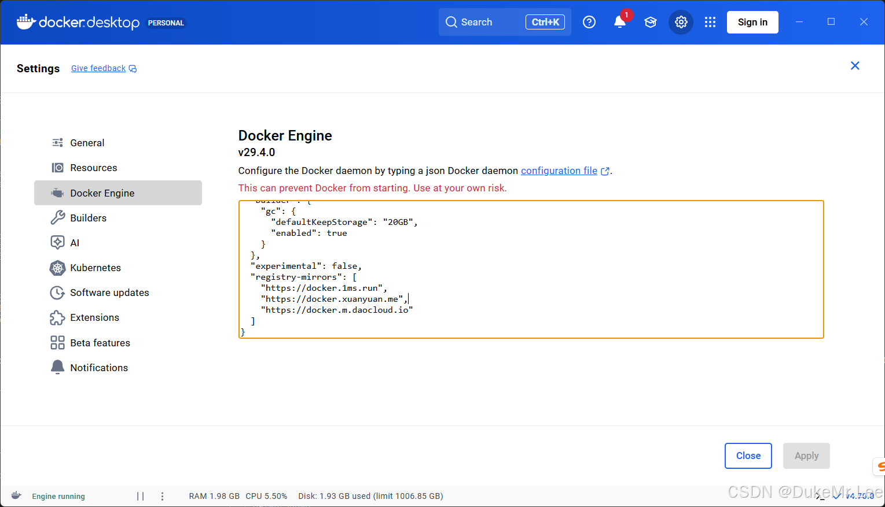The width and height of the screenshot is (885, 507).
Task: Open the Resources settings section
Action: [x=118, y=168]
